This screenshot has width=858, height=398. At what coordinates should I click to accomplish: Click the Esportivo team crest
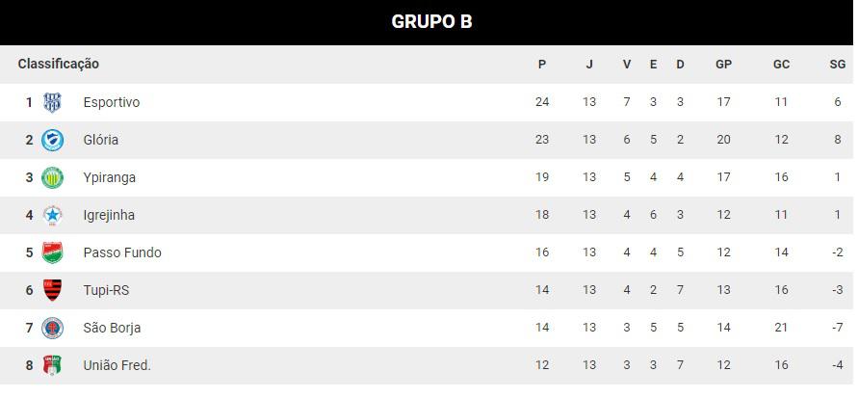53,102
